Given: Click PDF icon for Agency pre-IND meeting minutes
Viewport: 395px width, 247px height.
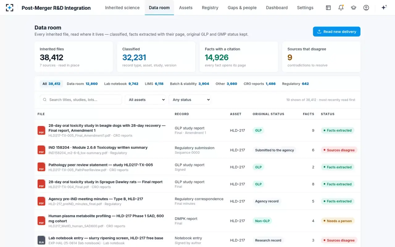Looking at the screenshot, I should 41,201.
